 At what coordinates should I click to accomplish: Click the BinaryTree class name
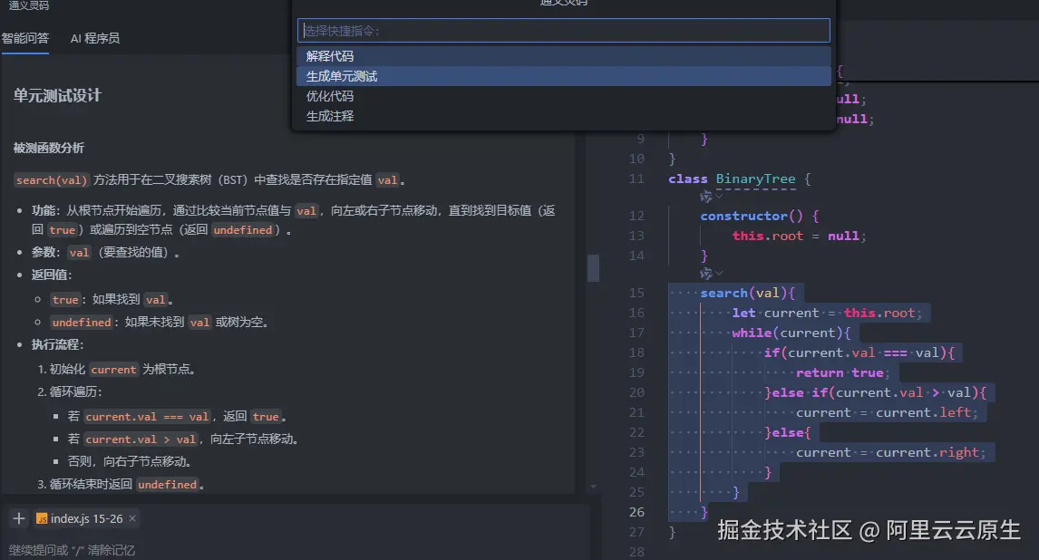tap(755, 179)
